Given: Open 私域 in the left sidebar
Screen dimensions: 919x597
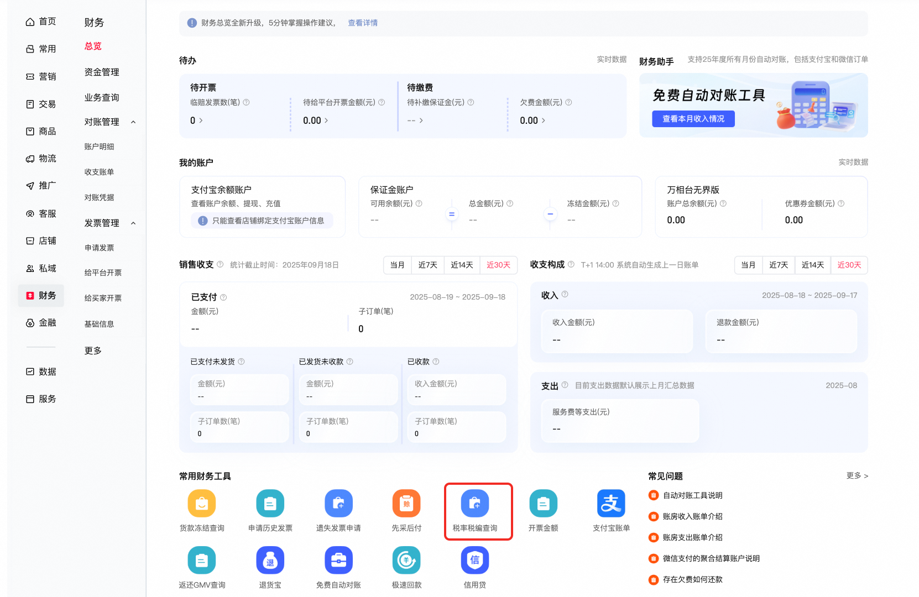Looking at the screenshot, I should (41, 269).
